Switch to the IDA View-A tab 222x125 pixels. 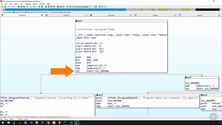click(22, 15)
